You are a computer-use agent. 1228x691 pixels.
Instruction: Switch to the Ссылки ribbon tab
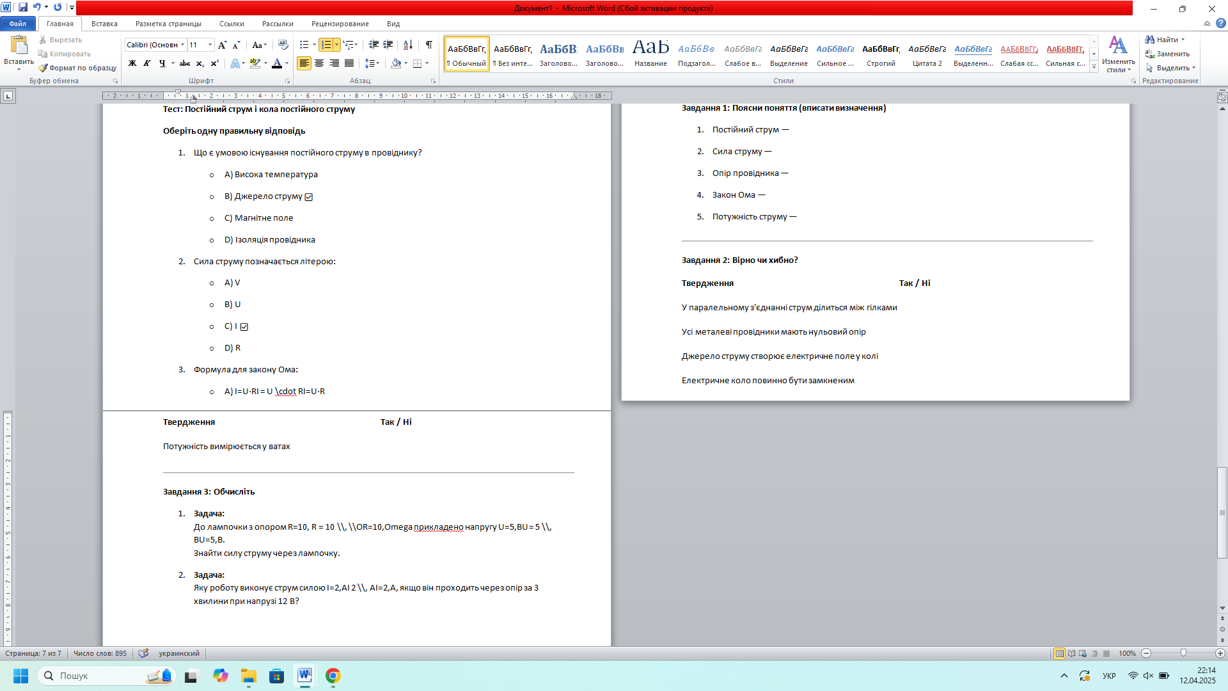[232, 24]
